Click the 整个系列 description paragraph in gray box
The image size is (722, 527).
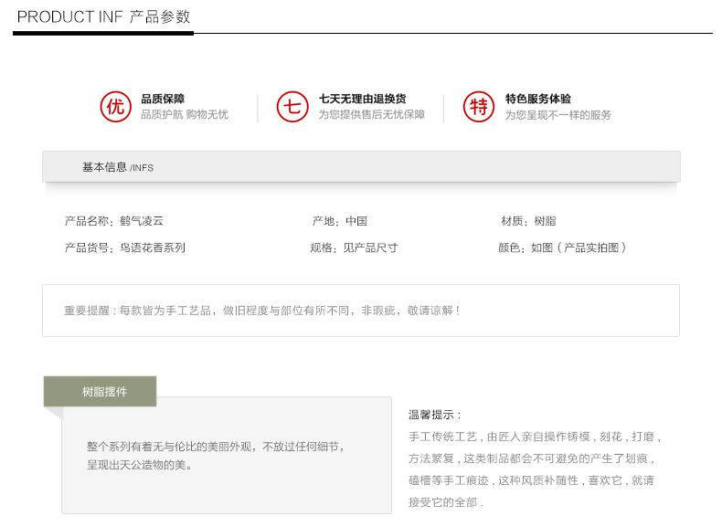tap(215, 456)
